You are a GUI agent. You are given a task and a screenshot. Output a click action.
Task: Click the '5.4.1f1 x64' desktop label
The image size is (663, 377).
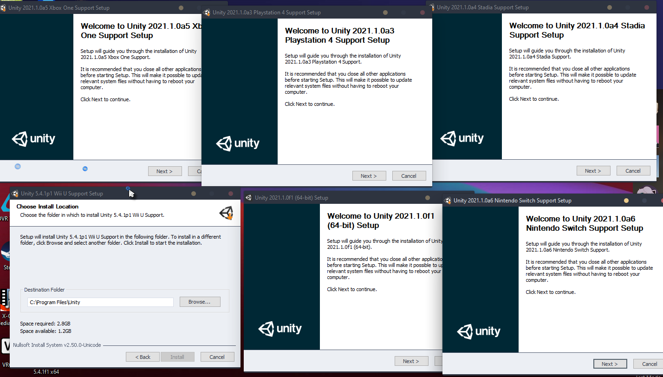point(46,371)
